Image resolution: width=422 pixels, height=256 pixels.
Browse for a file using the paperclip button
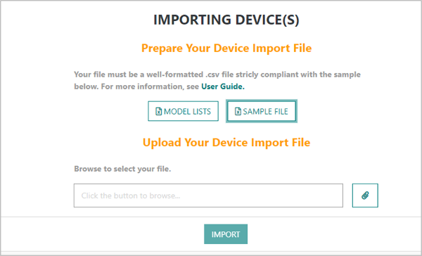[x=365, y=196]
